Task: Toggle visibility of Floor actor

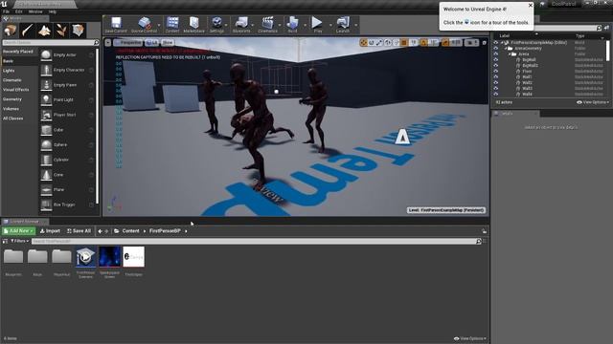Action: [496, 71]
